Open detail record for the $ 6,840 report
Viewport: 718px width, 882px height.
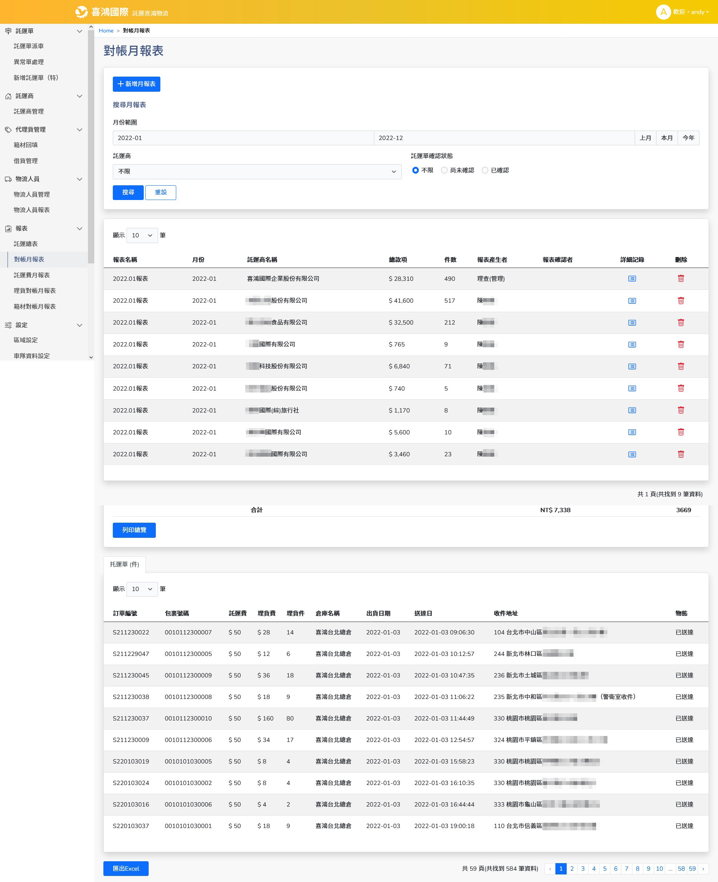[x=632, y=366]
